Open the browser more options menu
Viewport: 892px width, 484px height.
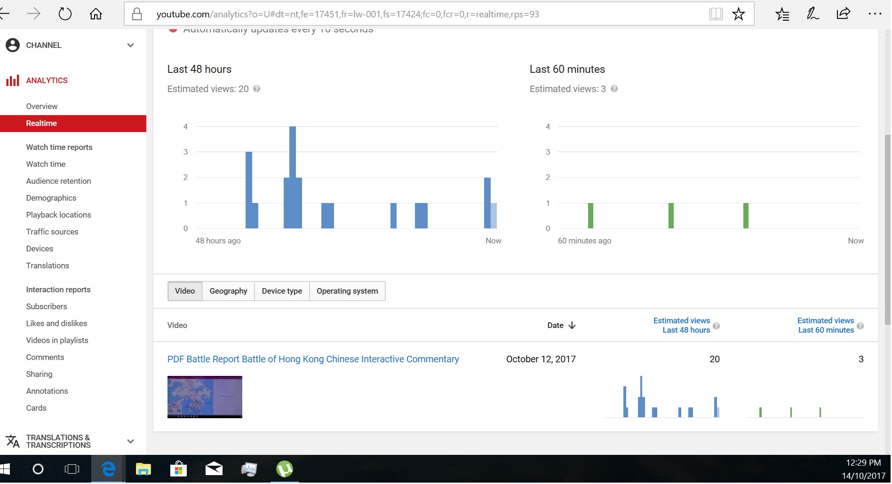pos(875,14)
